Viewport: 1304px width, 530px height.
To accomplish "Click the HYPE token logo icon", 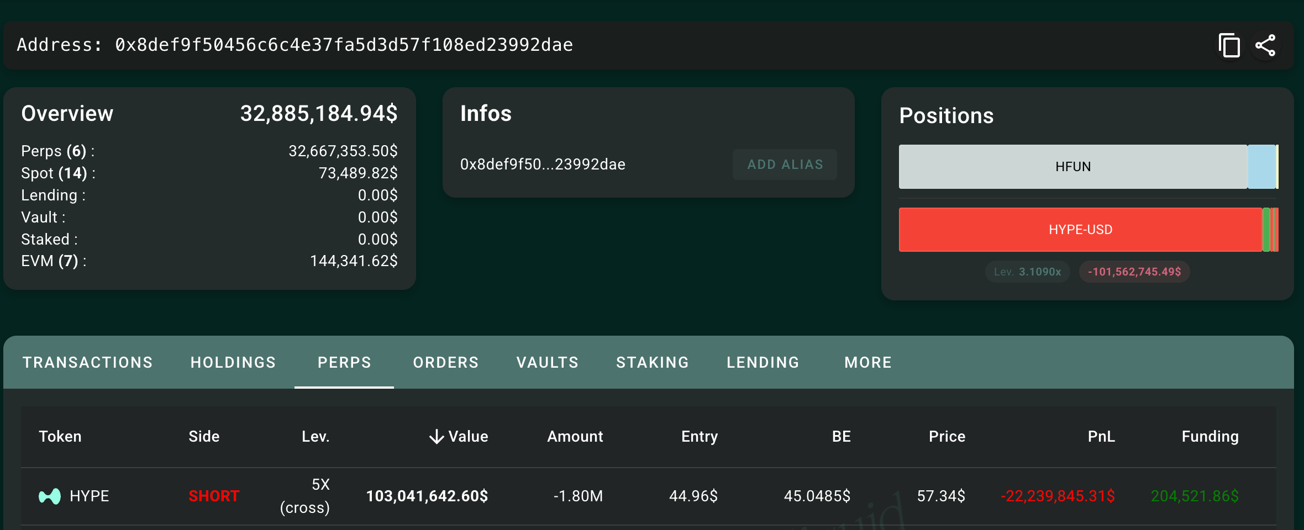I will 50,496.
